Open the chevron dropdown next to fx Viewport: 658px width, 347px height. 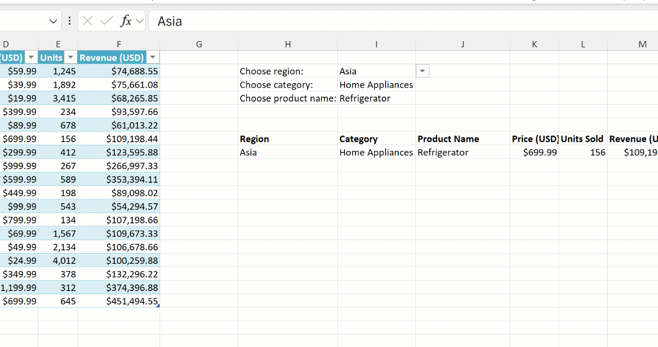pos(139,21)
